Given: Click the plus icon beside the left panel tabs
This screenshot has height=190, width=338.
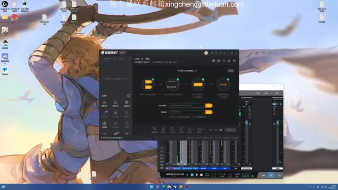Looking at the screenshot, I should tap(130, 59).
